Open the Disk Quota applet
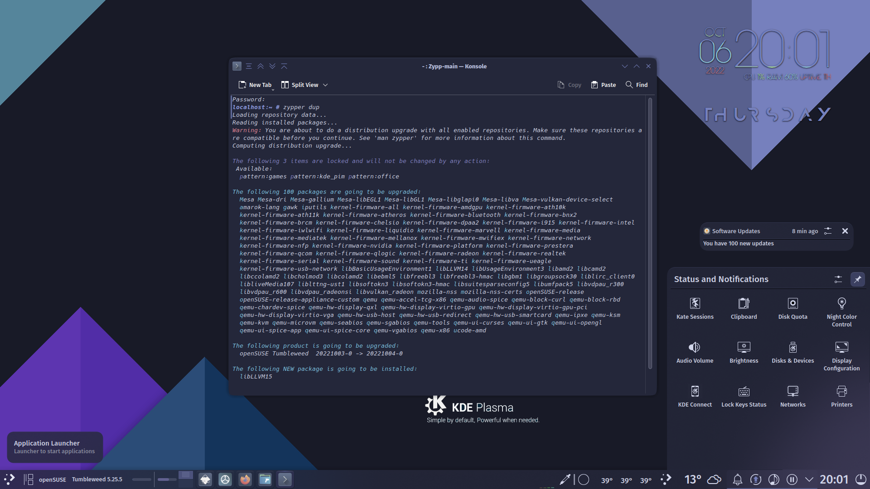Viewport: 870px width, 489px height. point(793,308)
